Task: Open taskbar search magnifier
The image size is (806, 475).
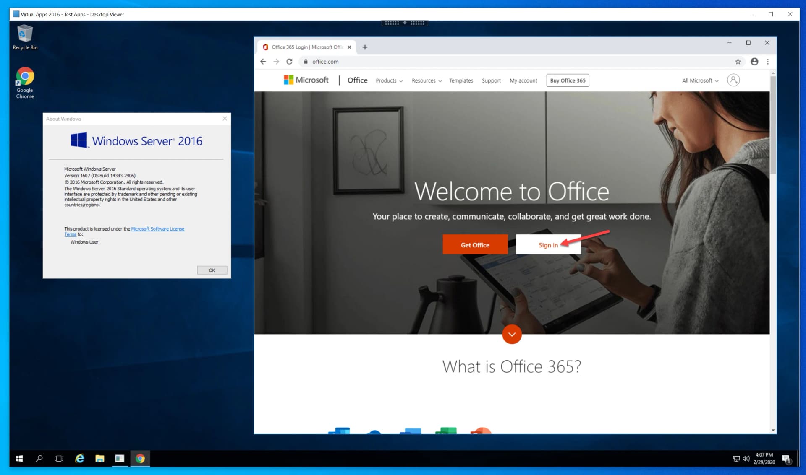Action: (39, 458)
